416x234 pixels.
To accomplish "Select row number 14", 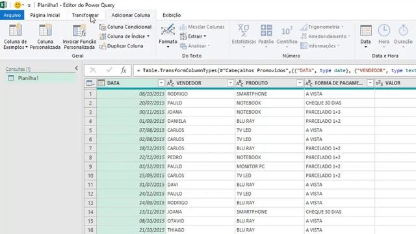I will coord(90,212).
